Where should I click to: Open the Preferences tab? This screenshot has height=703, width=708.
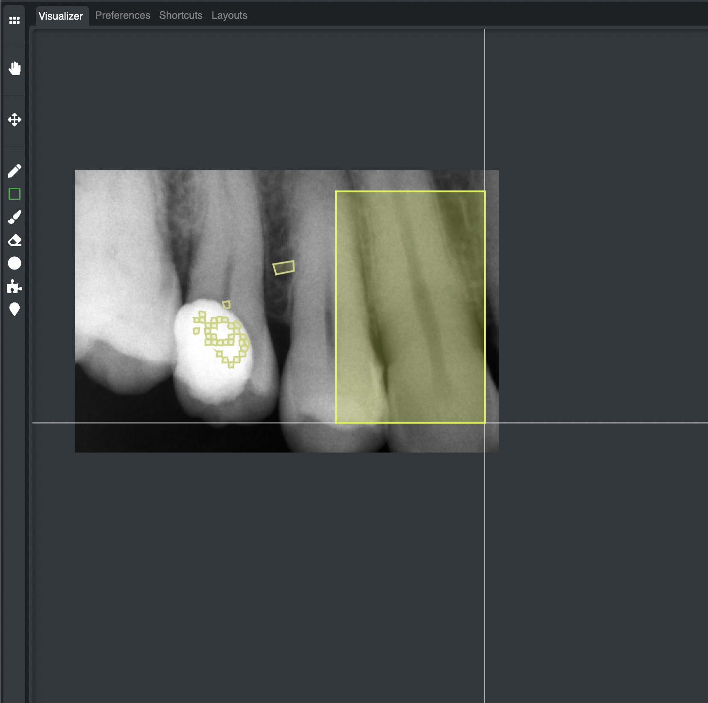[123, 15]
